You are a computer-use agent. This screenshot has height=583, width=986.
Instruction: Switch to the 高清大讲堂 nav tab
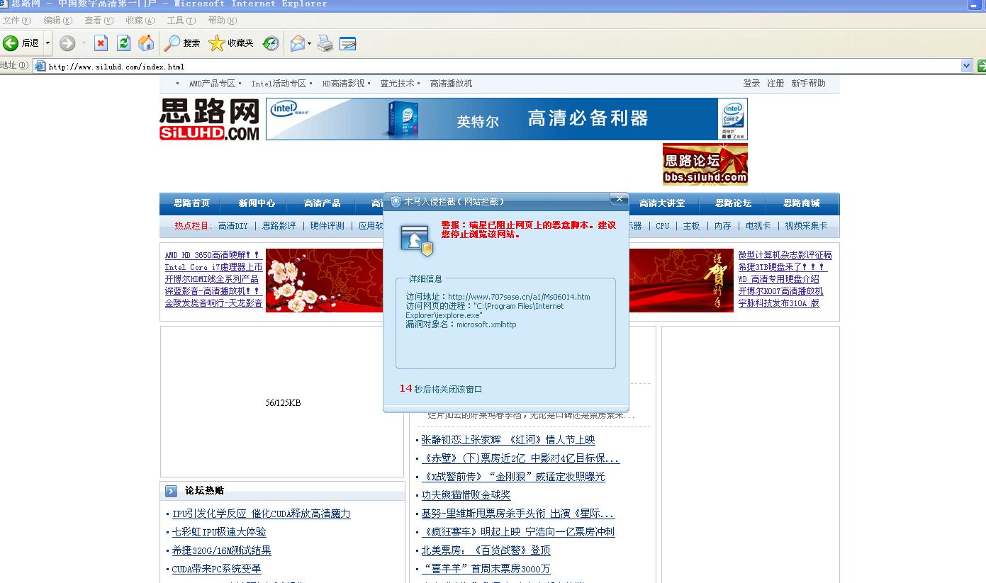click(662, 203)
